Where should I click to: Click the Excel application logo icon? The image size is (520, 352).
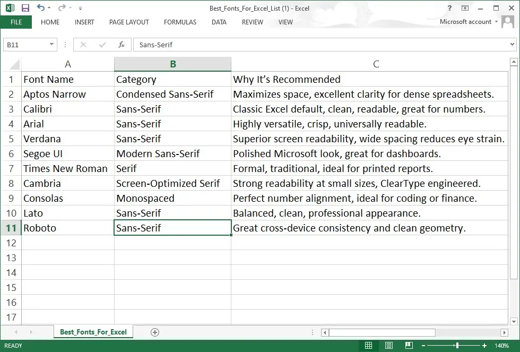point(10,8)
